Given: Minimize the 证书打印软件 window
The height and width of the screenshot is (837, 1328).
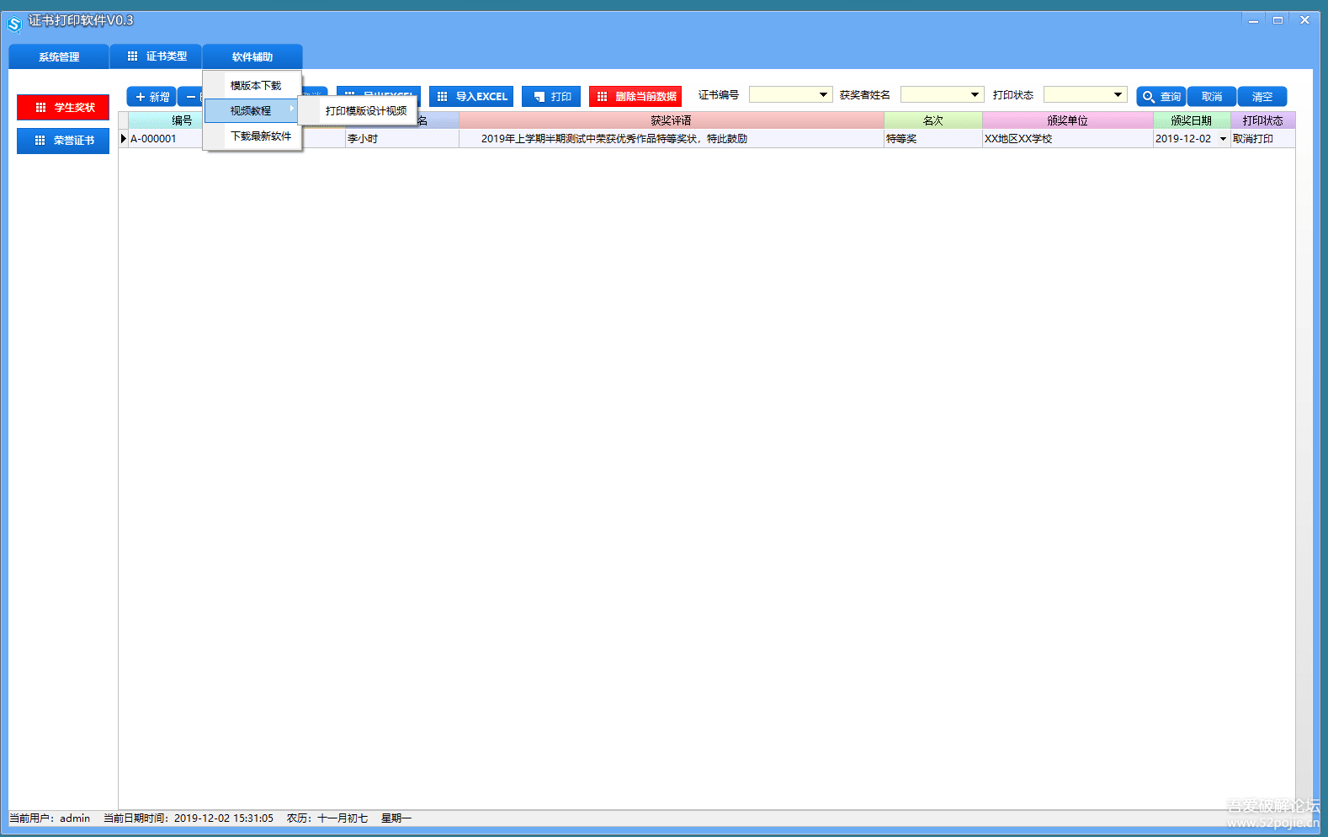Looking at the screenshot, I should (1253, 20).
